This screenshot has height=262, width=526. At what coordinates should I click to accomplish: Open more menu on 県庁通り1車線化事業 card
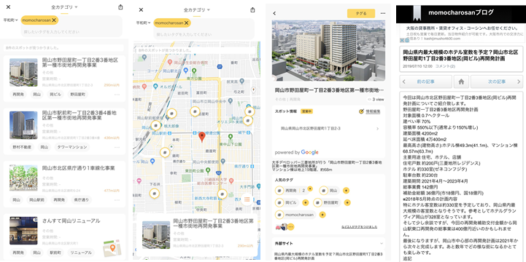[x=117, y=199]
